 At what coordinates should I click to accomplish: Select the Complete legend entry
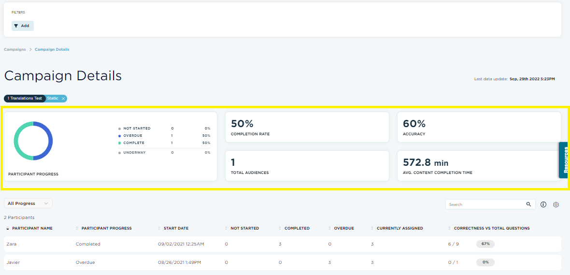[x=164, y=143]
